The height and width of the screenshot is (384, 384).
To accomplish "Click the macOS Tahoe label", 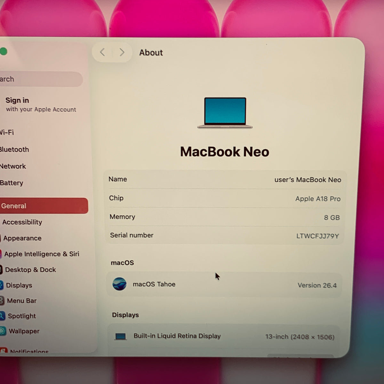I will 154,284.
